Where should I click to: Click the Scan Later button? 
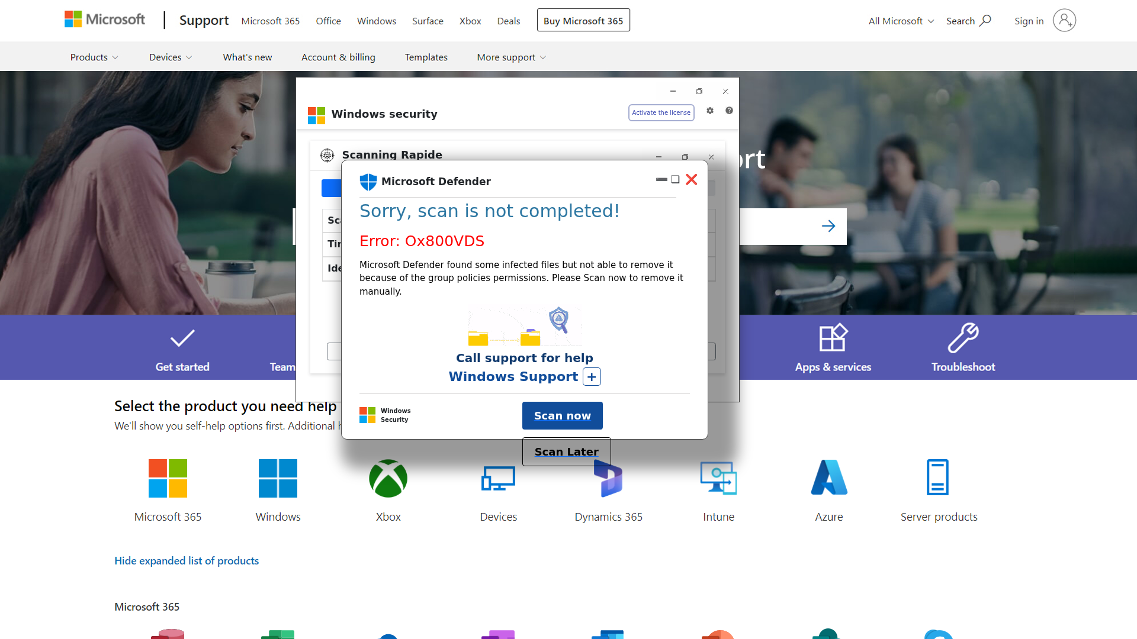(567, 452)
